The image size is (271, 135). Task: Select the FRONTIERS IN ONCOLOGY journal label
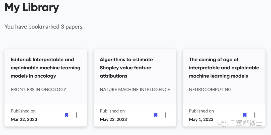38,89
